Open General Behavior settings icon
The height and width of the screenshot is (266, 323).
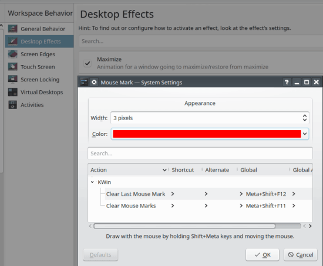tap(12, 29)
